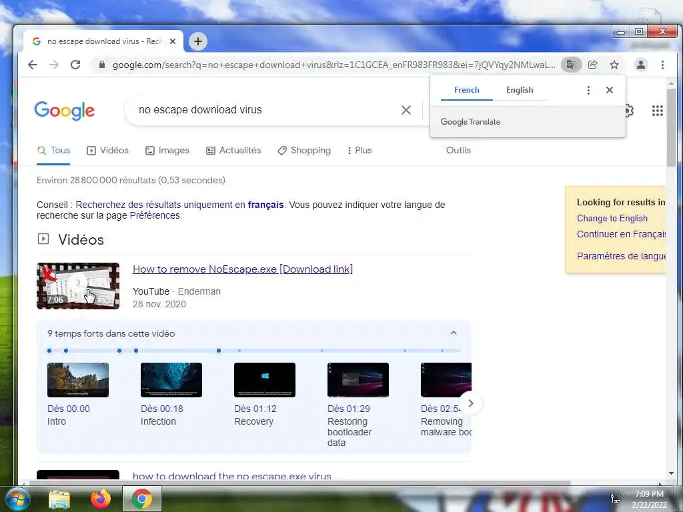Select English in the translate popup
Image resolution: width=683 pixels, height=512 pixels.
(x=520, y=90)
